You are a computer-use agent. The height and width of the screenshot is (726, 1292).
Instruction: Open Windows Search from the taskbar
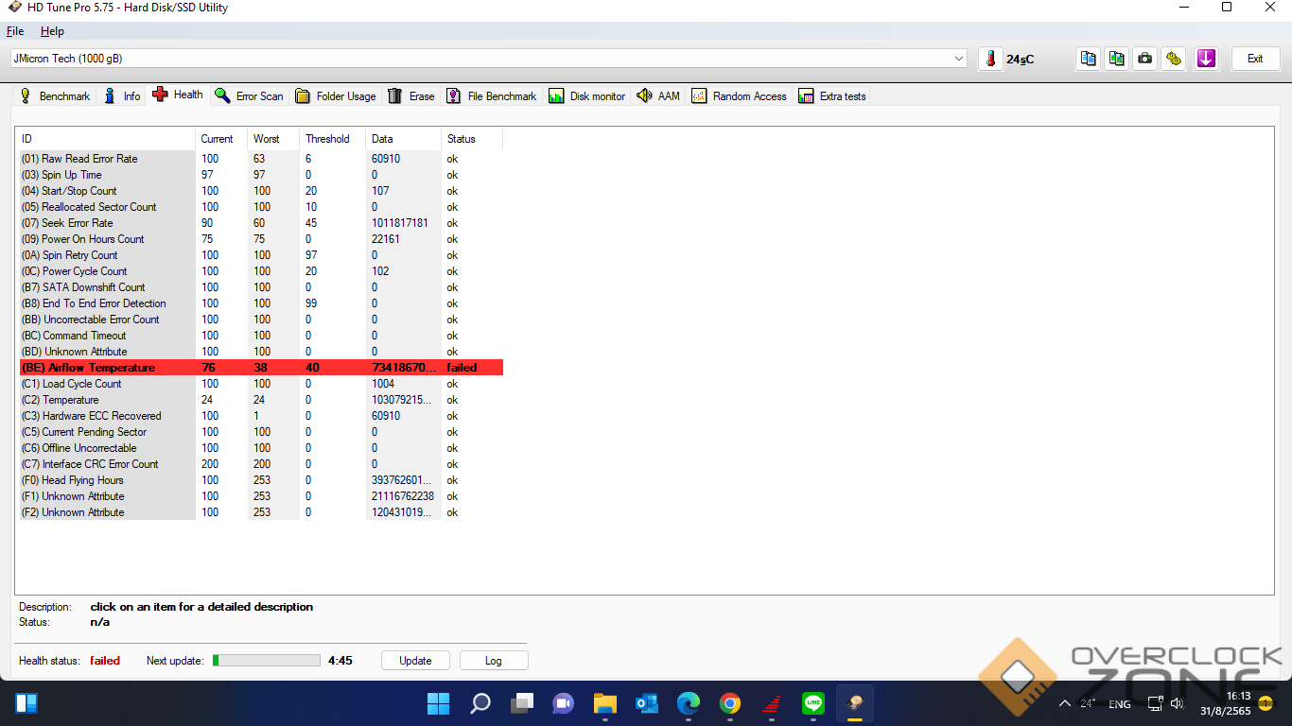click(x=480, y=703)
